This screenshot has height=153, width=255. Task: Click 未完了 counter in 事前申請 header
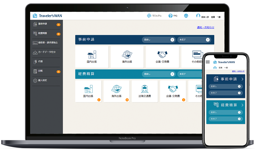[x=194, y=40]
